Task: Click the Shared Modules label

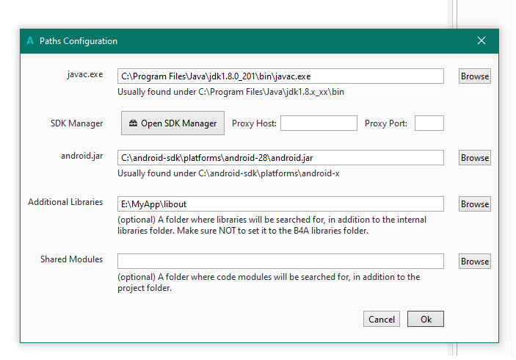Action: click(71, 259)
